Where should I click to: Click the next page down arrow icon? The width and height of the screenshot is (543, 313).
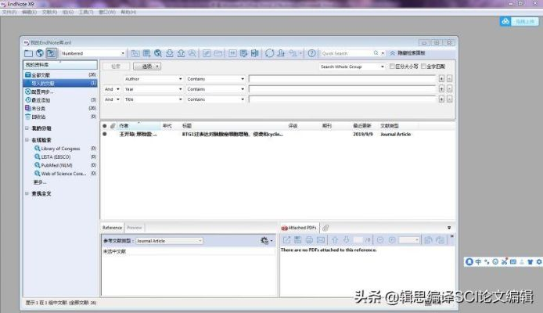(347, 240)
